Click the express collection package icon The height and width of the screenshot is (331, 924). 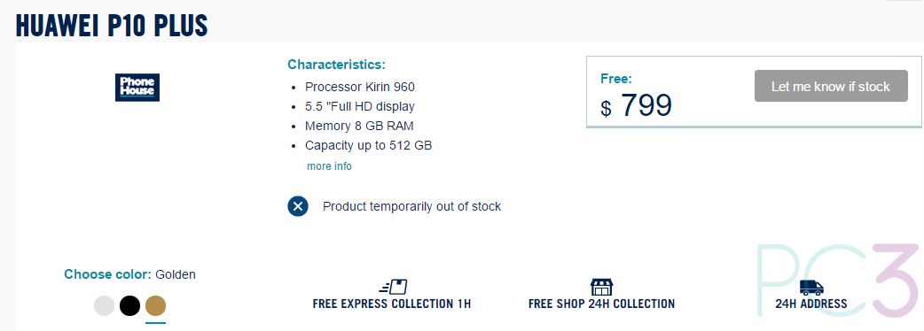click(393, 287)
